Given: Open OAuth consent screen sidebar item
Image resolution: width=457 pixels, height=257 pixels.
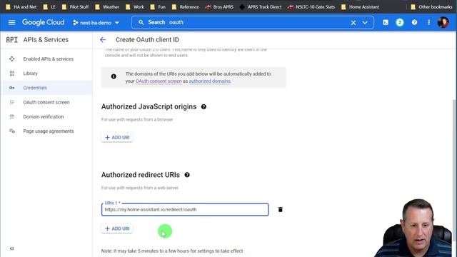Looking at the screenshot, I should (x=46, y=102).
